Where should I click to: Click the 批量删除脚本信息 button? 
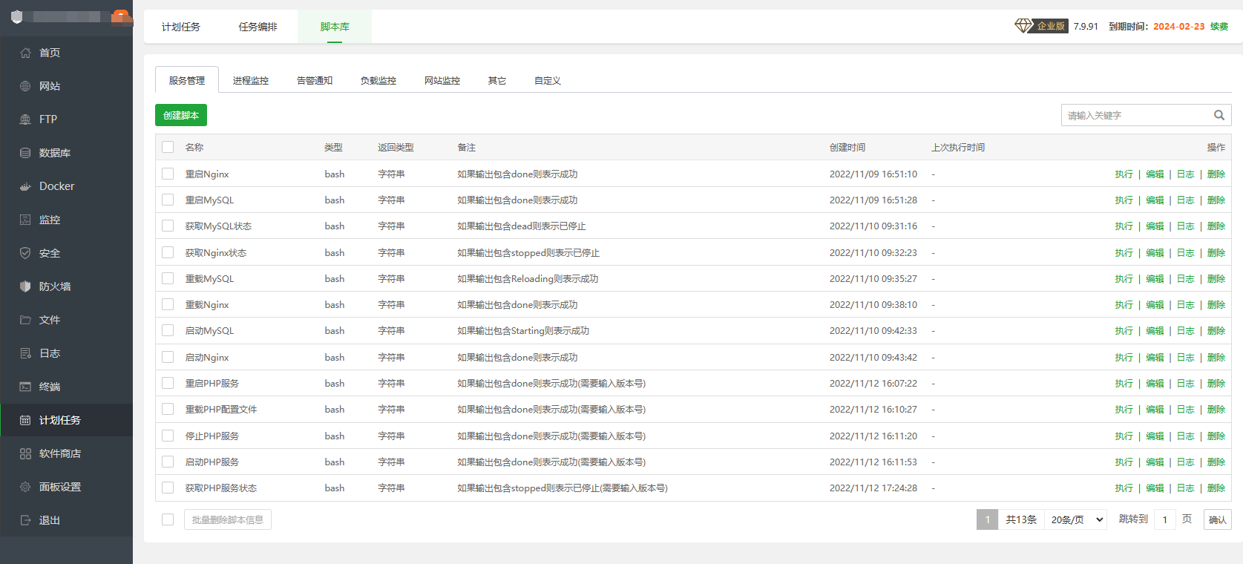coord(228,519)
